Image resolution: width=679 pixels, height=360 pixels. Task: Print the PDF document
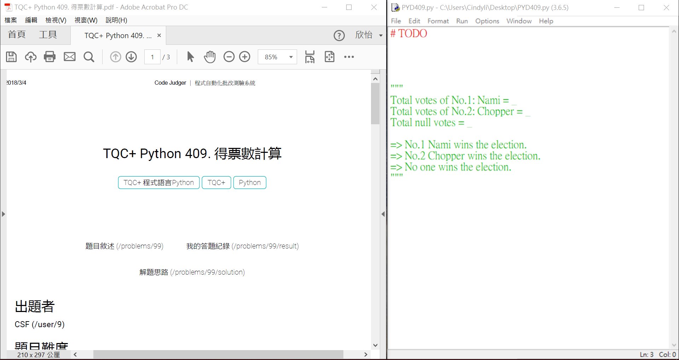[x=50, y=57]
